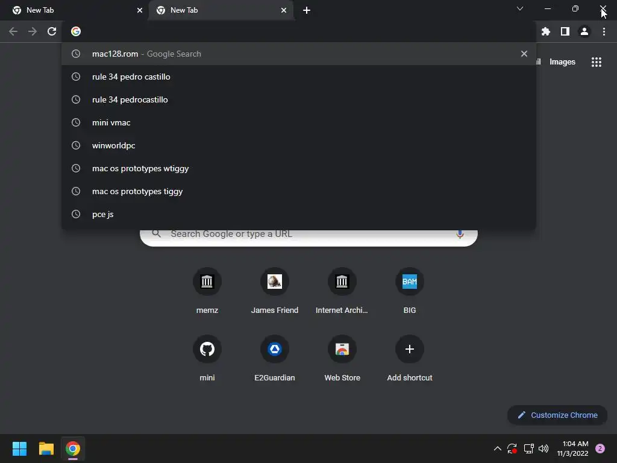Open the network icon in tray
This screenshot has width=617, height=463.
(x=528, y=449)
